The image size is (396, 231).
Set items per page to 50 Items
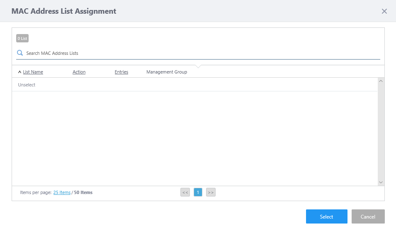83,192
